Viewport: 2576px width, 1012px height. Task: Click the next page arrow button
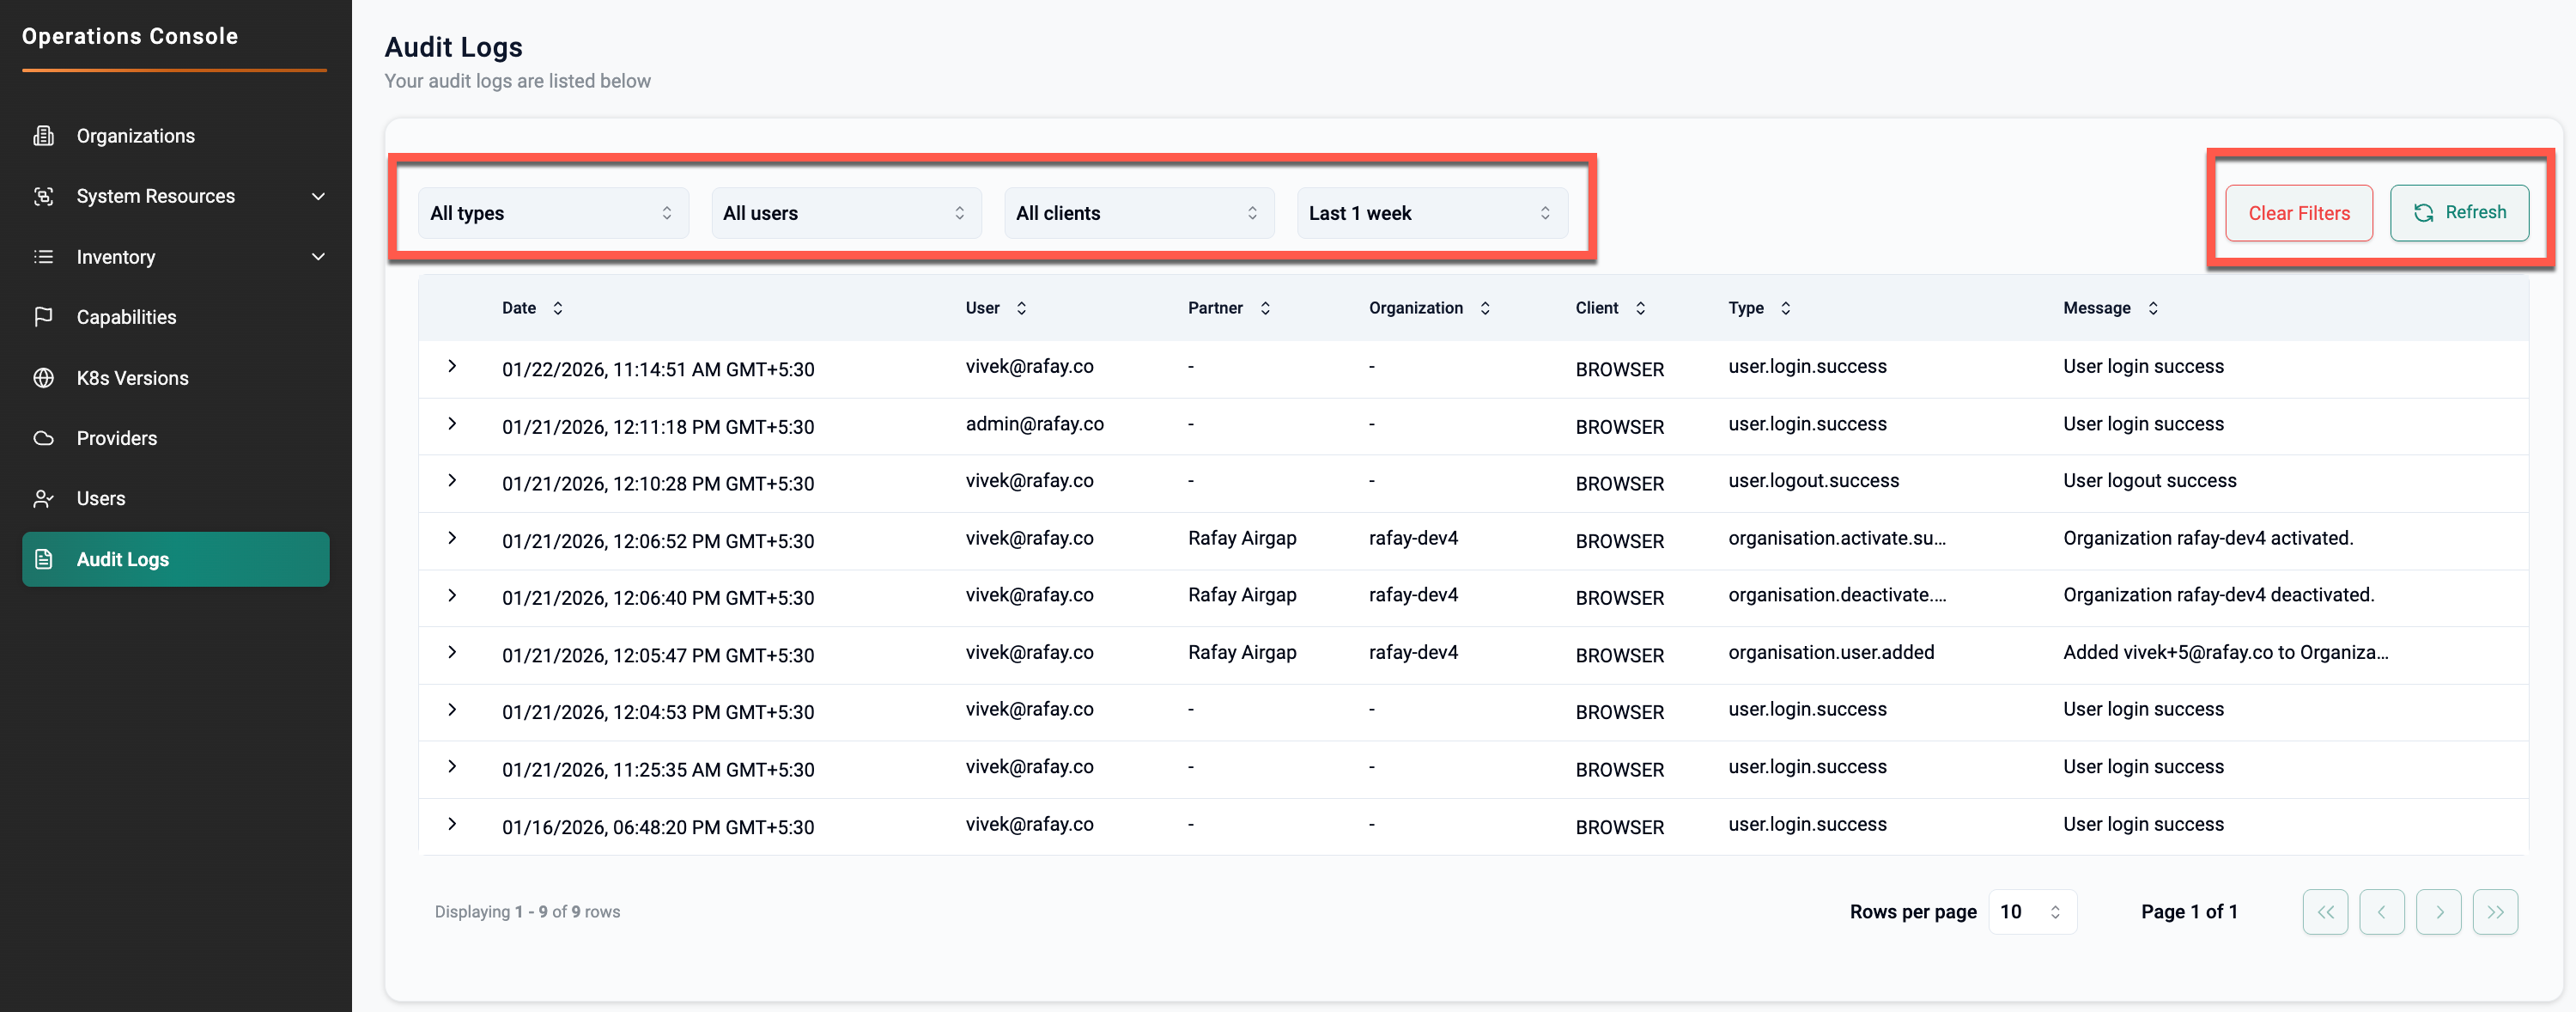pos(2438,912)
